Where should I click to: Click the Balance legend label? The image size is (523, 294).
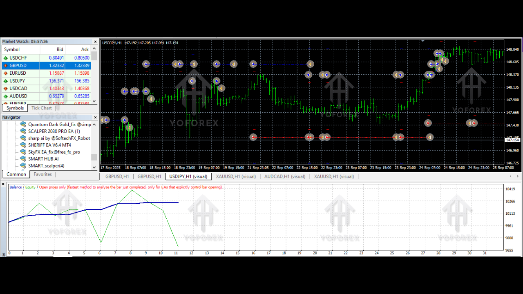[15, 187]
